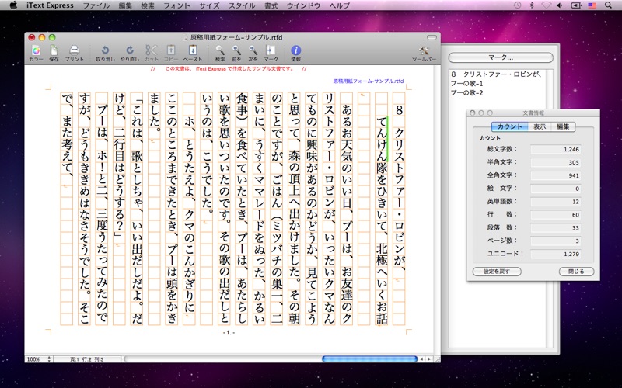Select プーの歌-1 in mark list
The height and width of the screenshot is (388, 622).
(467, 84)
